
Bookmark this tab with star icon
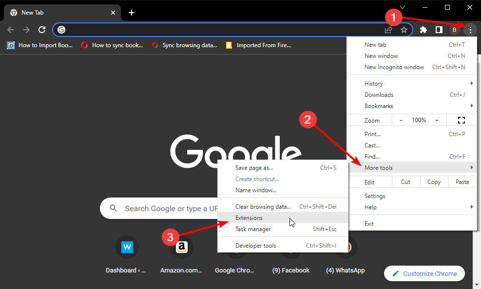tap(404, 30)
